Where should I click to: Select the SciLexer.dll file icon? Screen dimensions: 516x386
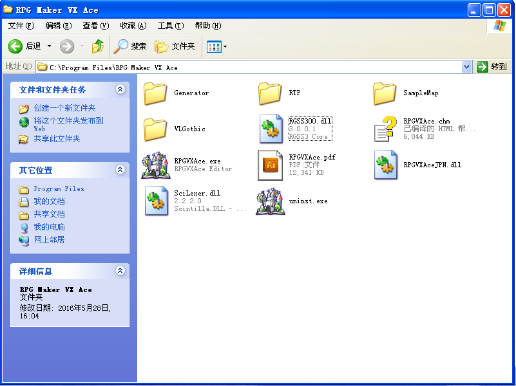pos(157,201)
